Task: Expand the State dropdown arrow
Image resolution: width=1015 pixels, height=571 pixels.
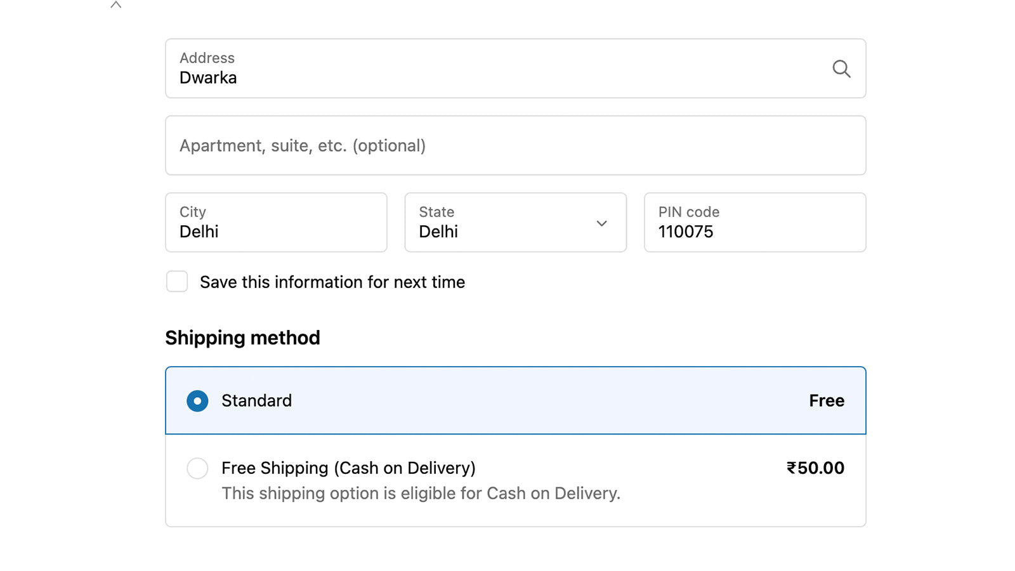Action: (x=601, y=223)
